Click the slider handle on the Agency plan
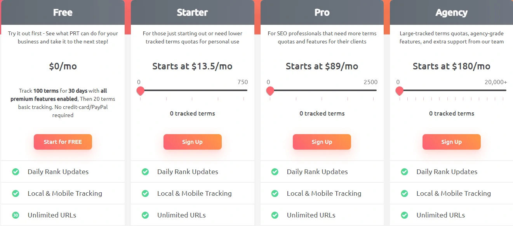Screen dimensions: 513x226 click(399, 91)
